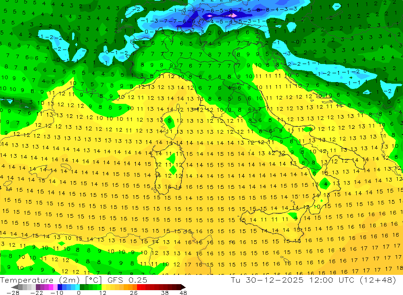The width and height of the screenshot is (403, 295).
Task: Click the '[°C]' unit label
Action: click(x=93, y=281)
